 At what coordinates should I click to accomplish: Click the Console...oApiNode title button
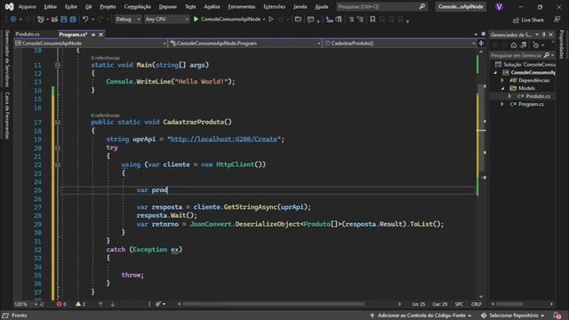click(461, 6)
